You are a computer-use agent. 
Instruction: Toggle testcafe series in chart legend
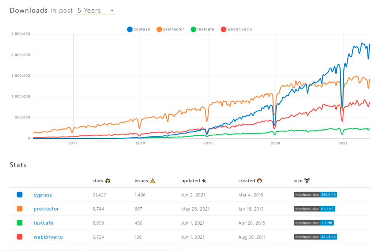203,29
